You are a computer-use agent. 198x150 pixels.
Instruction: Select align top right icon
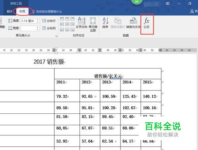(72, 19)
